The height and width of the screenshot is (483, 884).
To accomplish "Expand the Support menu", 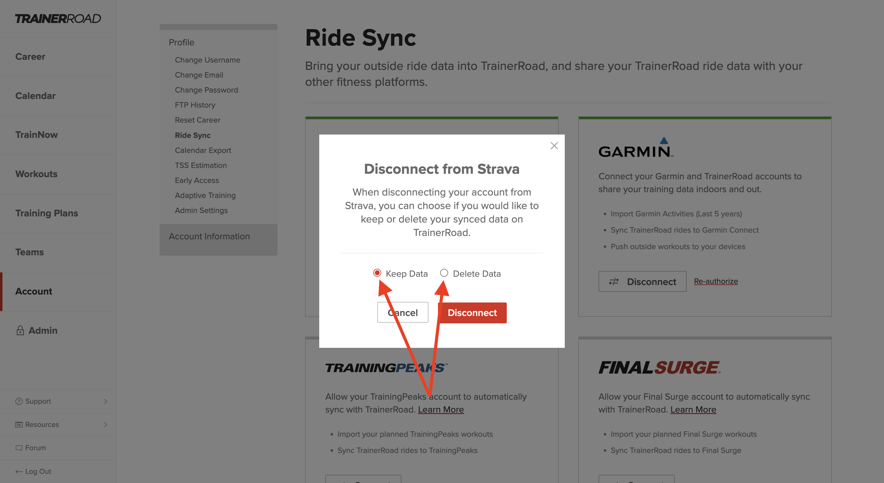I will coord(106,401).
